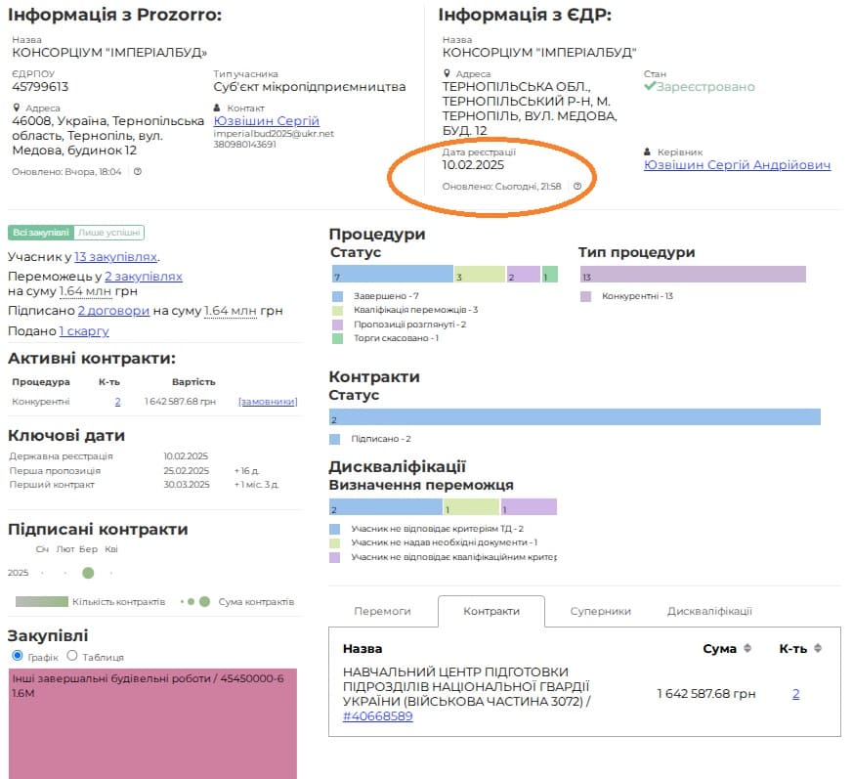Click the green Зареєстровано checkmark icon
The height and width of the screenshot is (779, 853).
[650, 87]
